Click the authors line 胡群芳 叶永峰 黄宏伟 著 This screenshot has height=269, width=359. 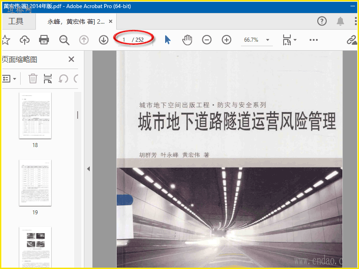tap(174, 155)
